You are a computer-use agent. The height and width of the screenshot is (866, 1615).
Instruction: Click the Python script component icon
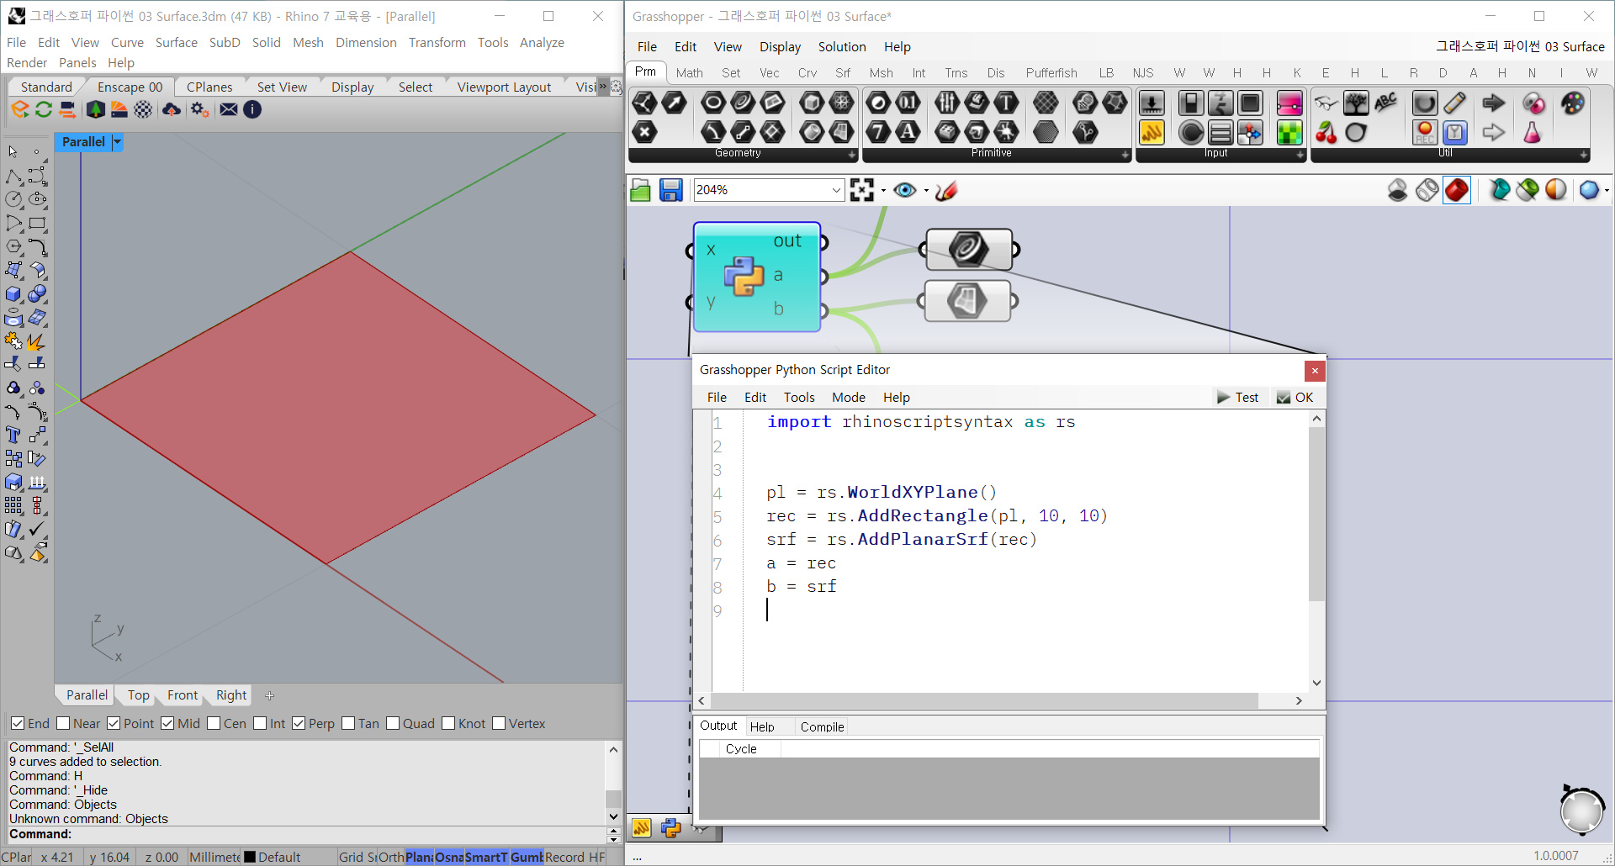tap(744, 276)
